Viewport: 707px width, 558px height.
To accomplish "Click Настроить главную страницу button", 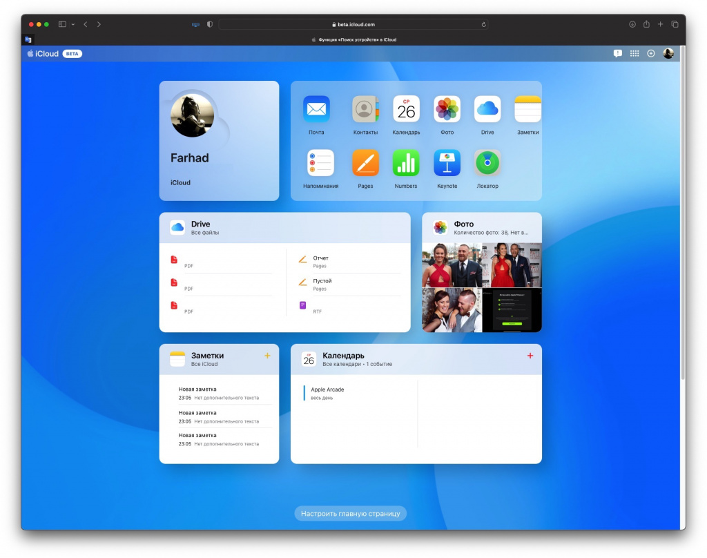I will (x=350, y=514).
